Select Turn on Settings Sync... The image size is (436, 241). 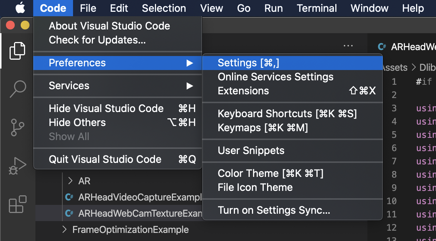tap(293, 210)
